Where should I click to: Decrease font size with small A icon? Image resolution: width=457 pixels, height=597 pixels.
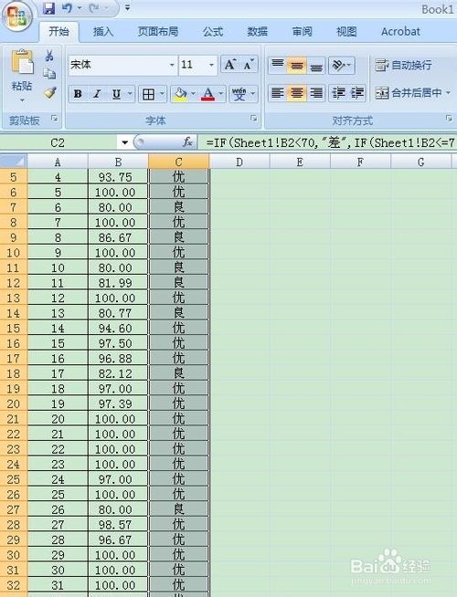click(x=249, y=65)
